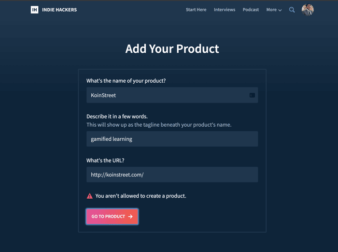Click the GO TO PRODUCT button
The height and width of the screenshot is (252, 338).
coord(112,217)
